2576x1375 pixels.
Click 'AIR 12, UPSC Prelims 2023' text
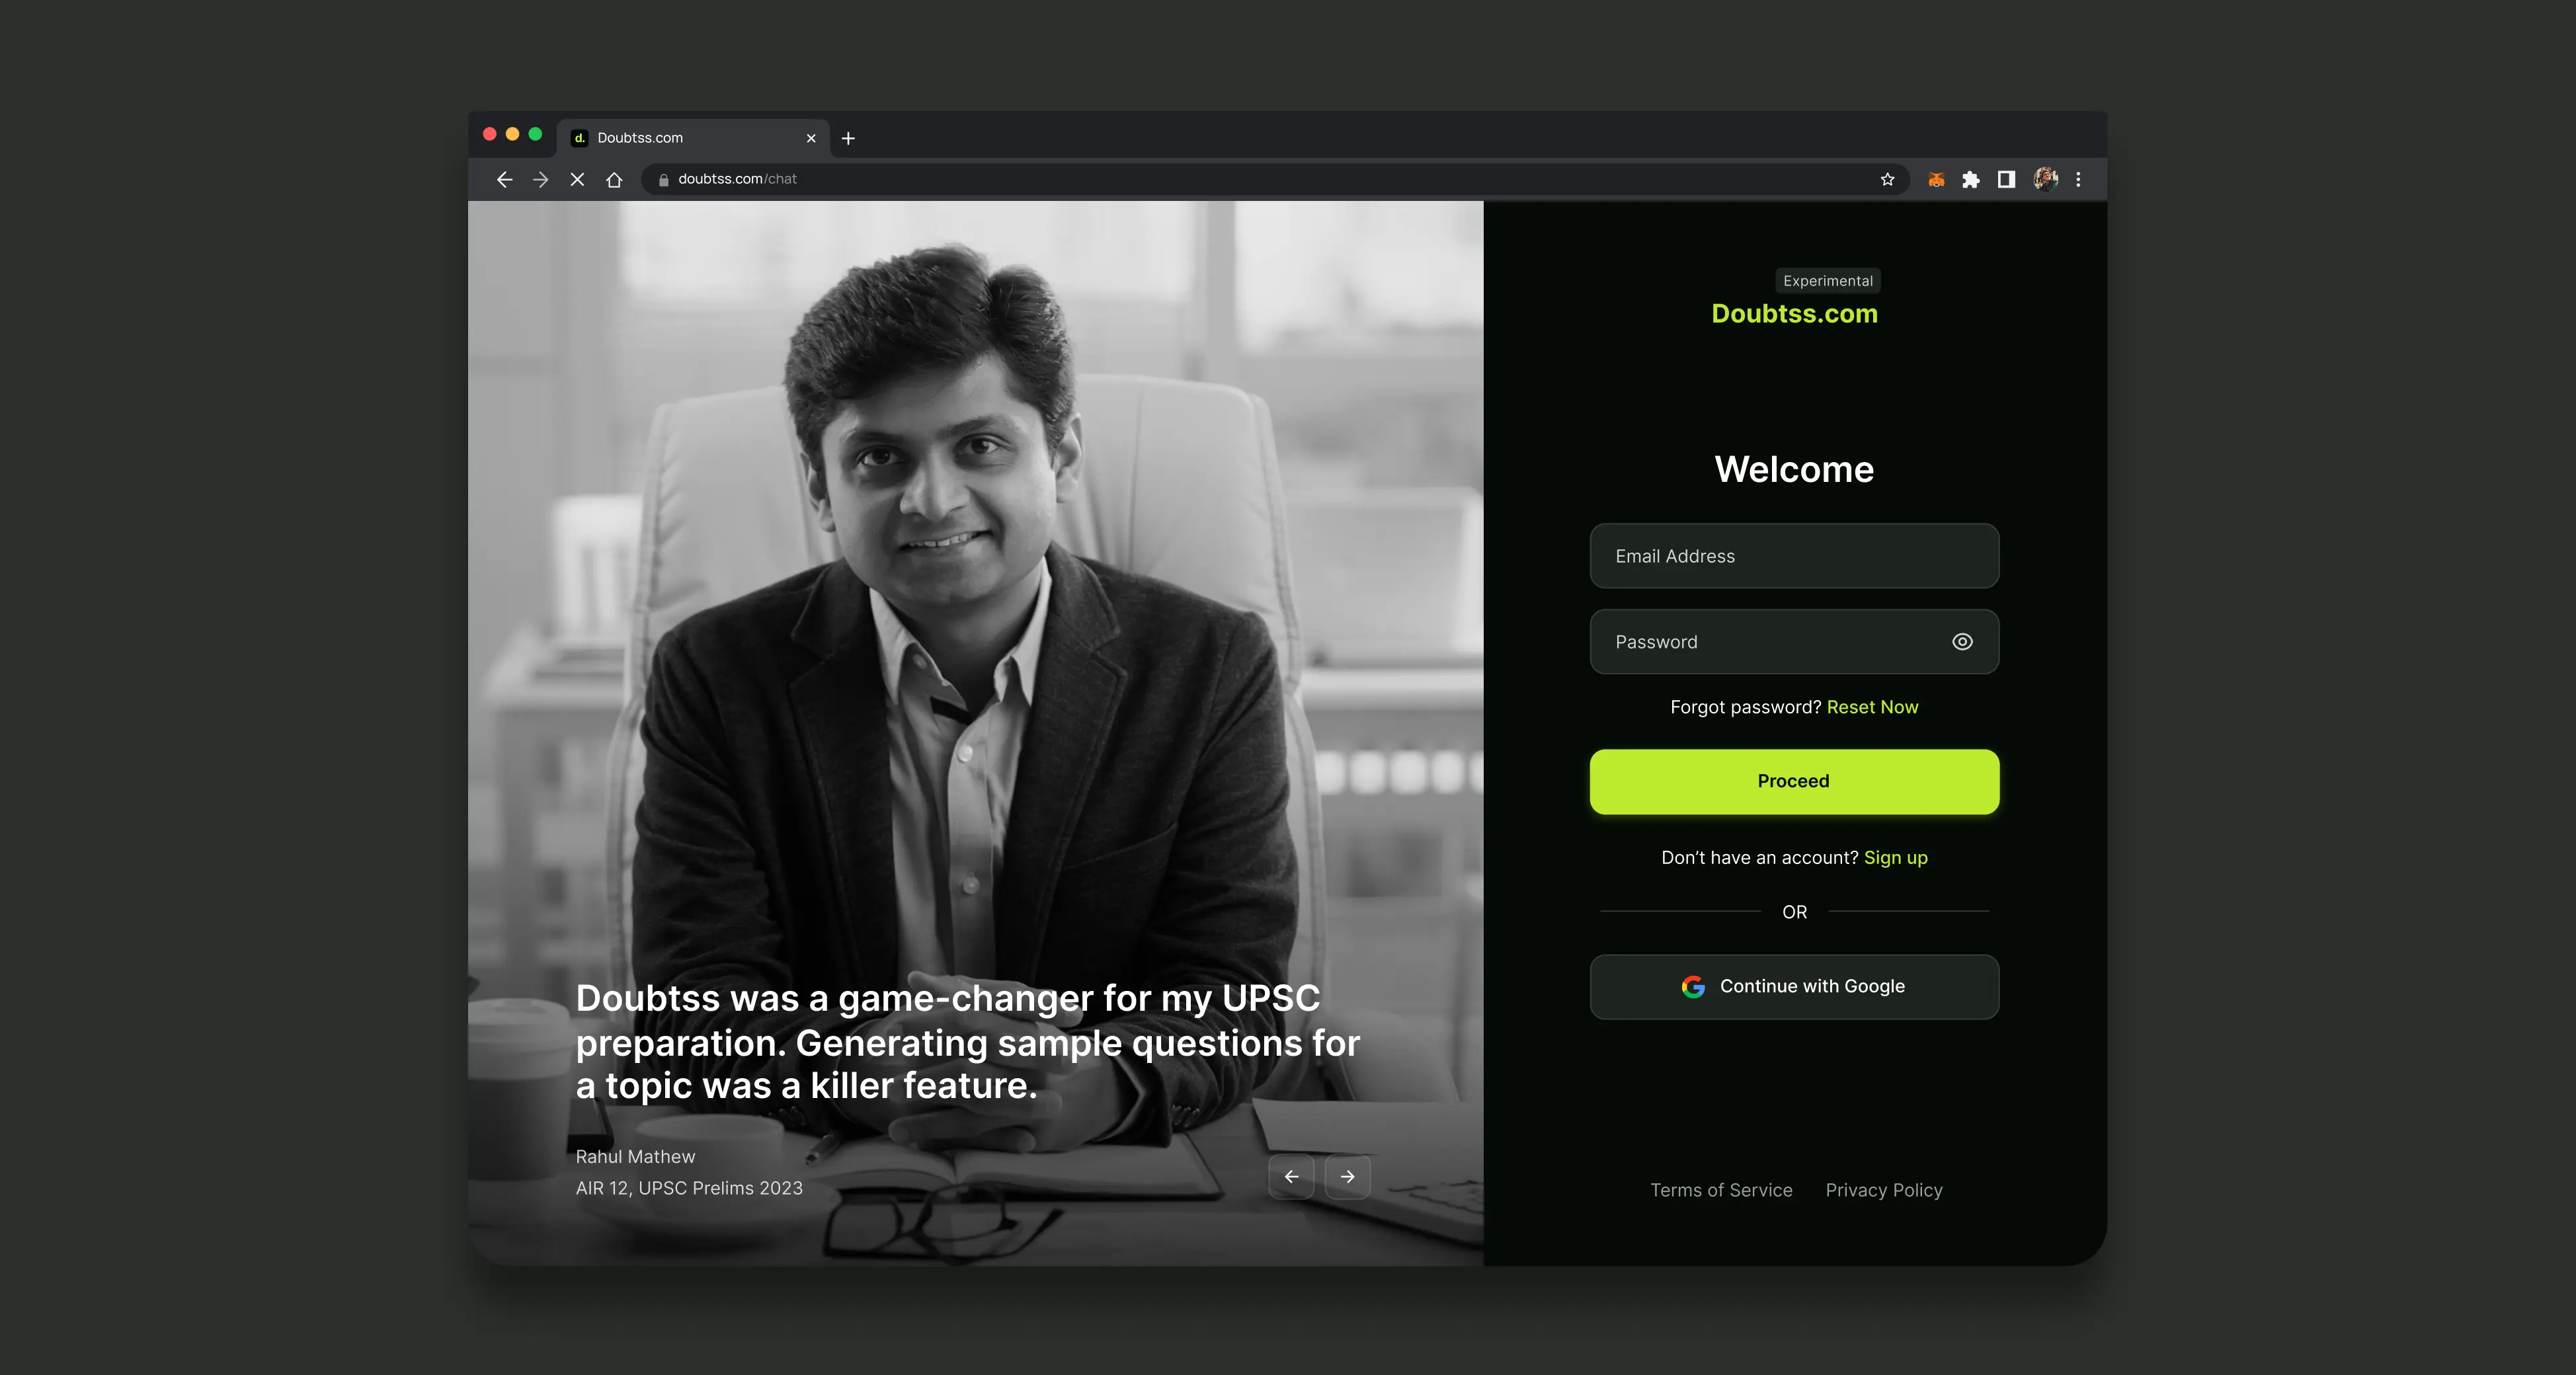pyautogui.click(x=689, y=1188)
